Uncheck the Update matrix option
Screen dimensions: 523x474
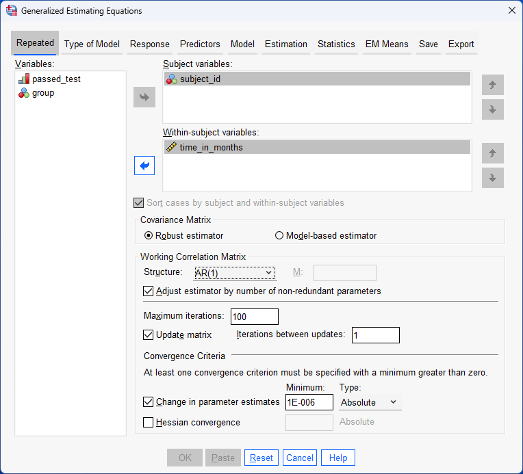(x=149, y=335)
